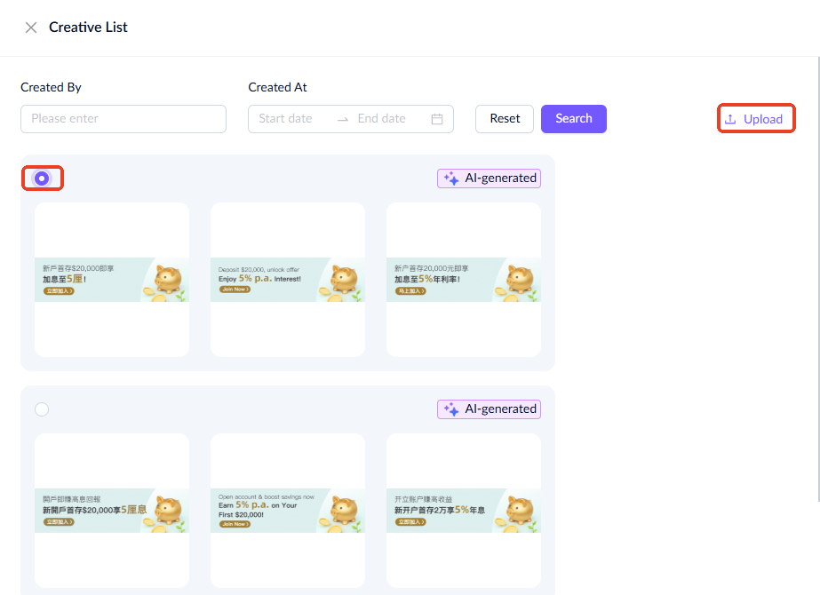
Task: Select the second creative group radio button
Action: (42, 409)
